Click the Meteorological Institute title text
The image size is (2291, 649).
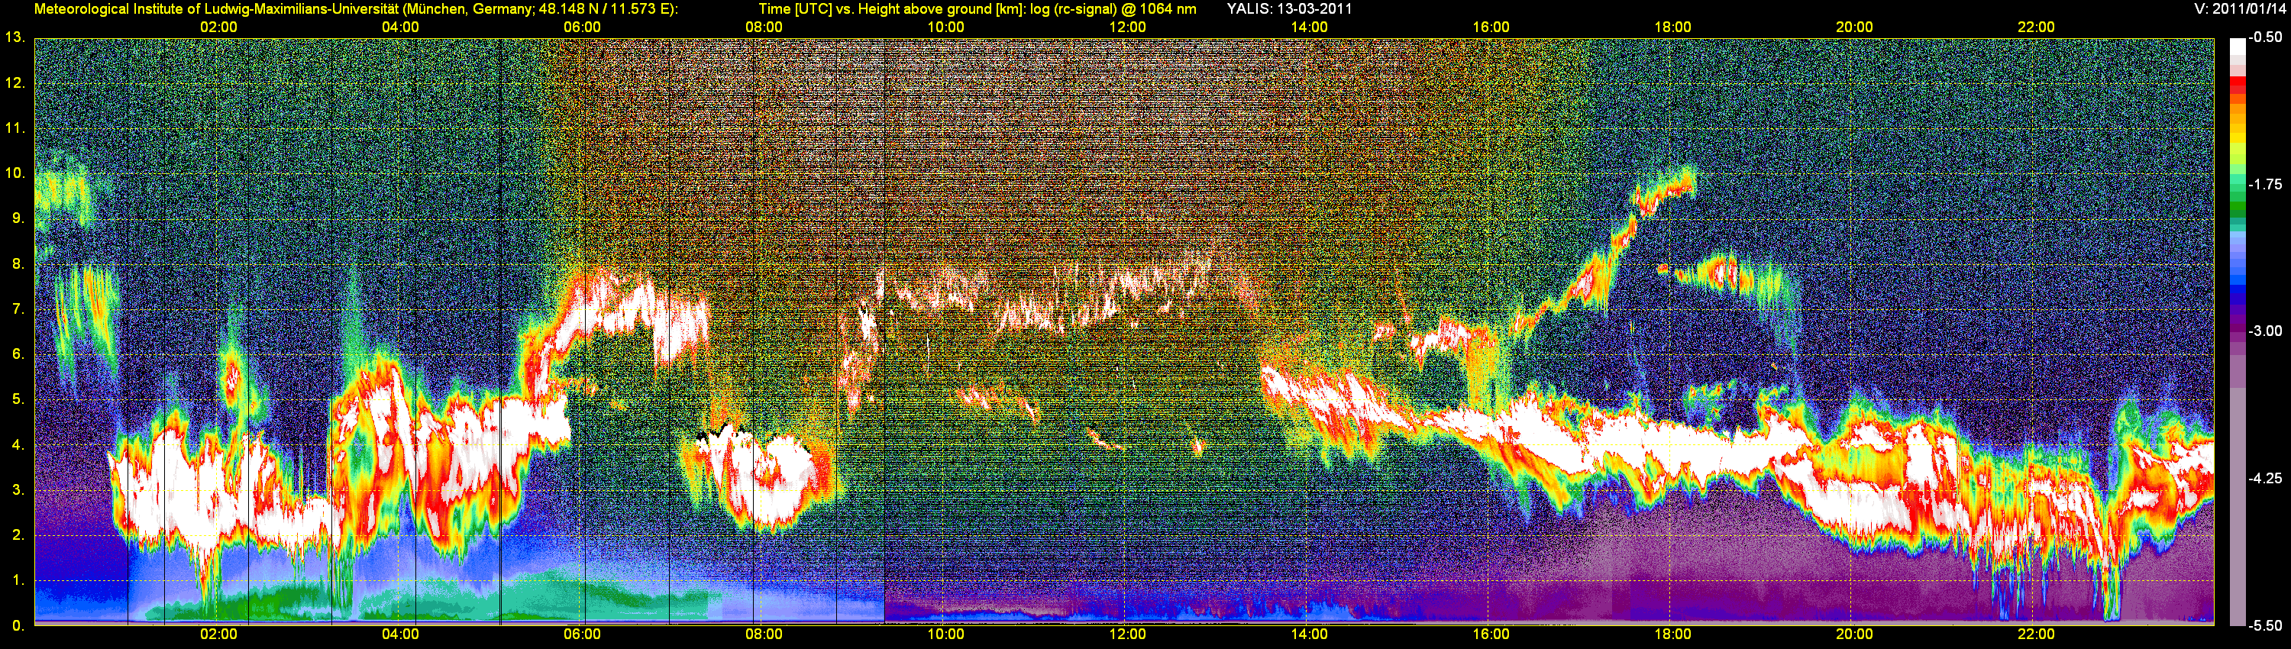(356, 9)
